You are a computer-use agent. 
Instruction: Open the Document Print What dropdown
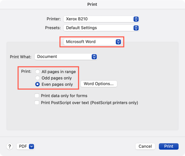(66, 57)
